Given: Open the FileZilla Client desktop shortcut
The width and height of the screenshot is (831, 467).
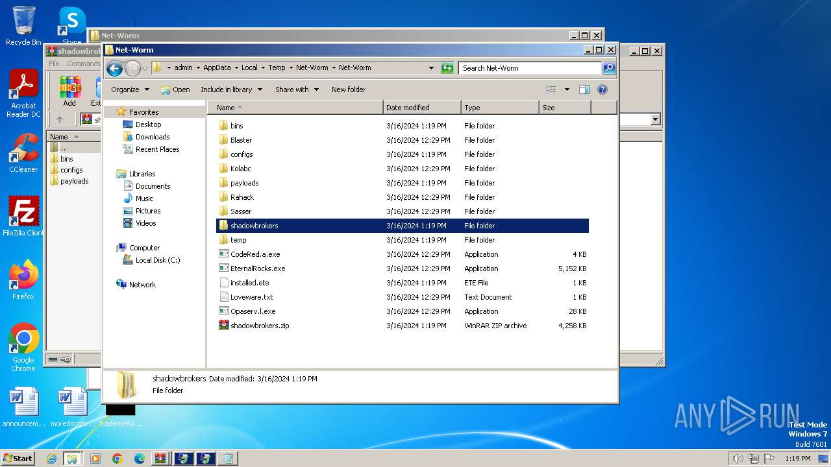Looking at the screenshot, I should pos(23,217).
